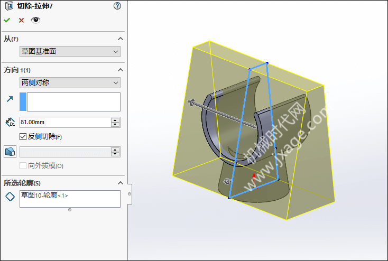Increase the draft angle with up arrow

click(115, 150)
